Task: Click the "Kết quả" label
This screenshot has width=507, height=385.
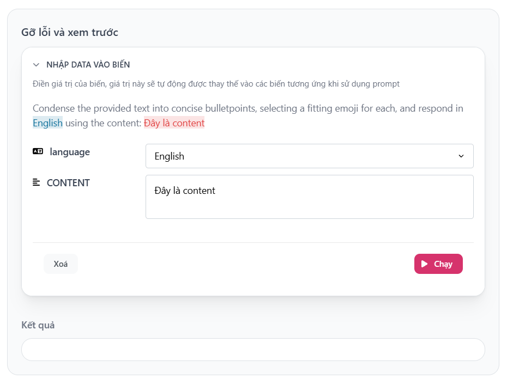Action: (x=38, y=325)
